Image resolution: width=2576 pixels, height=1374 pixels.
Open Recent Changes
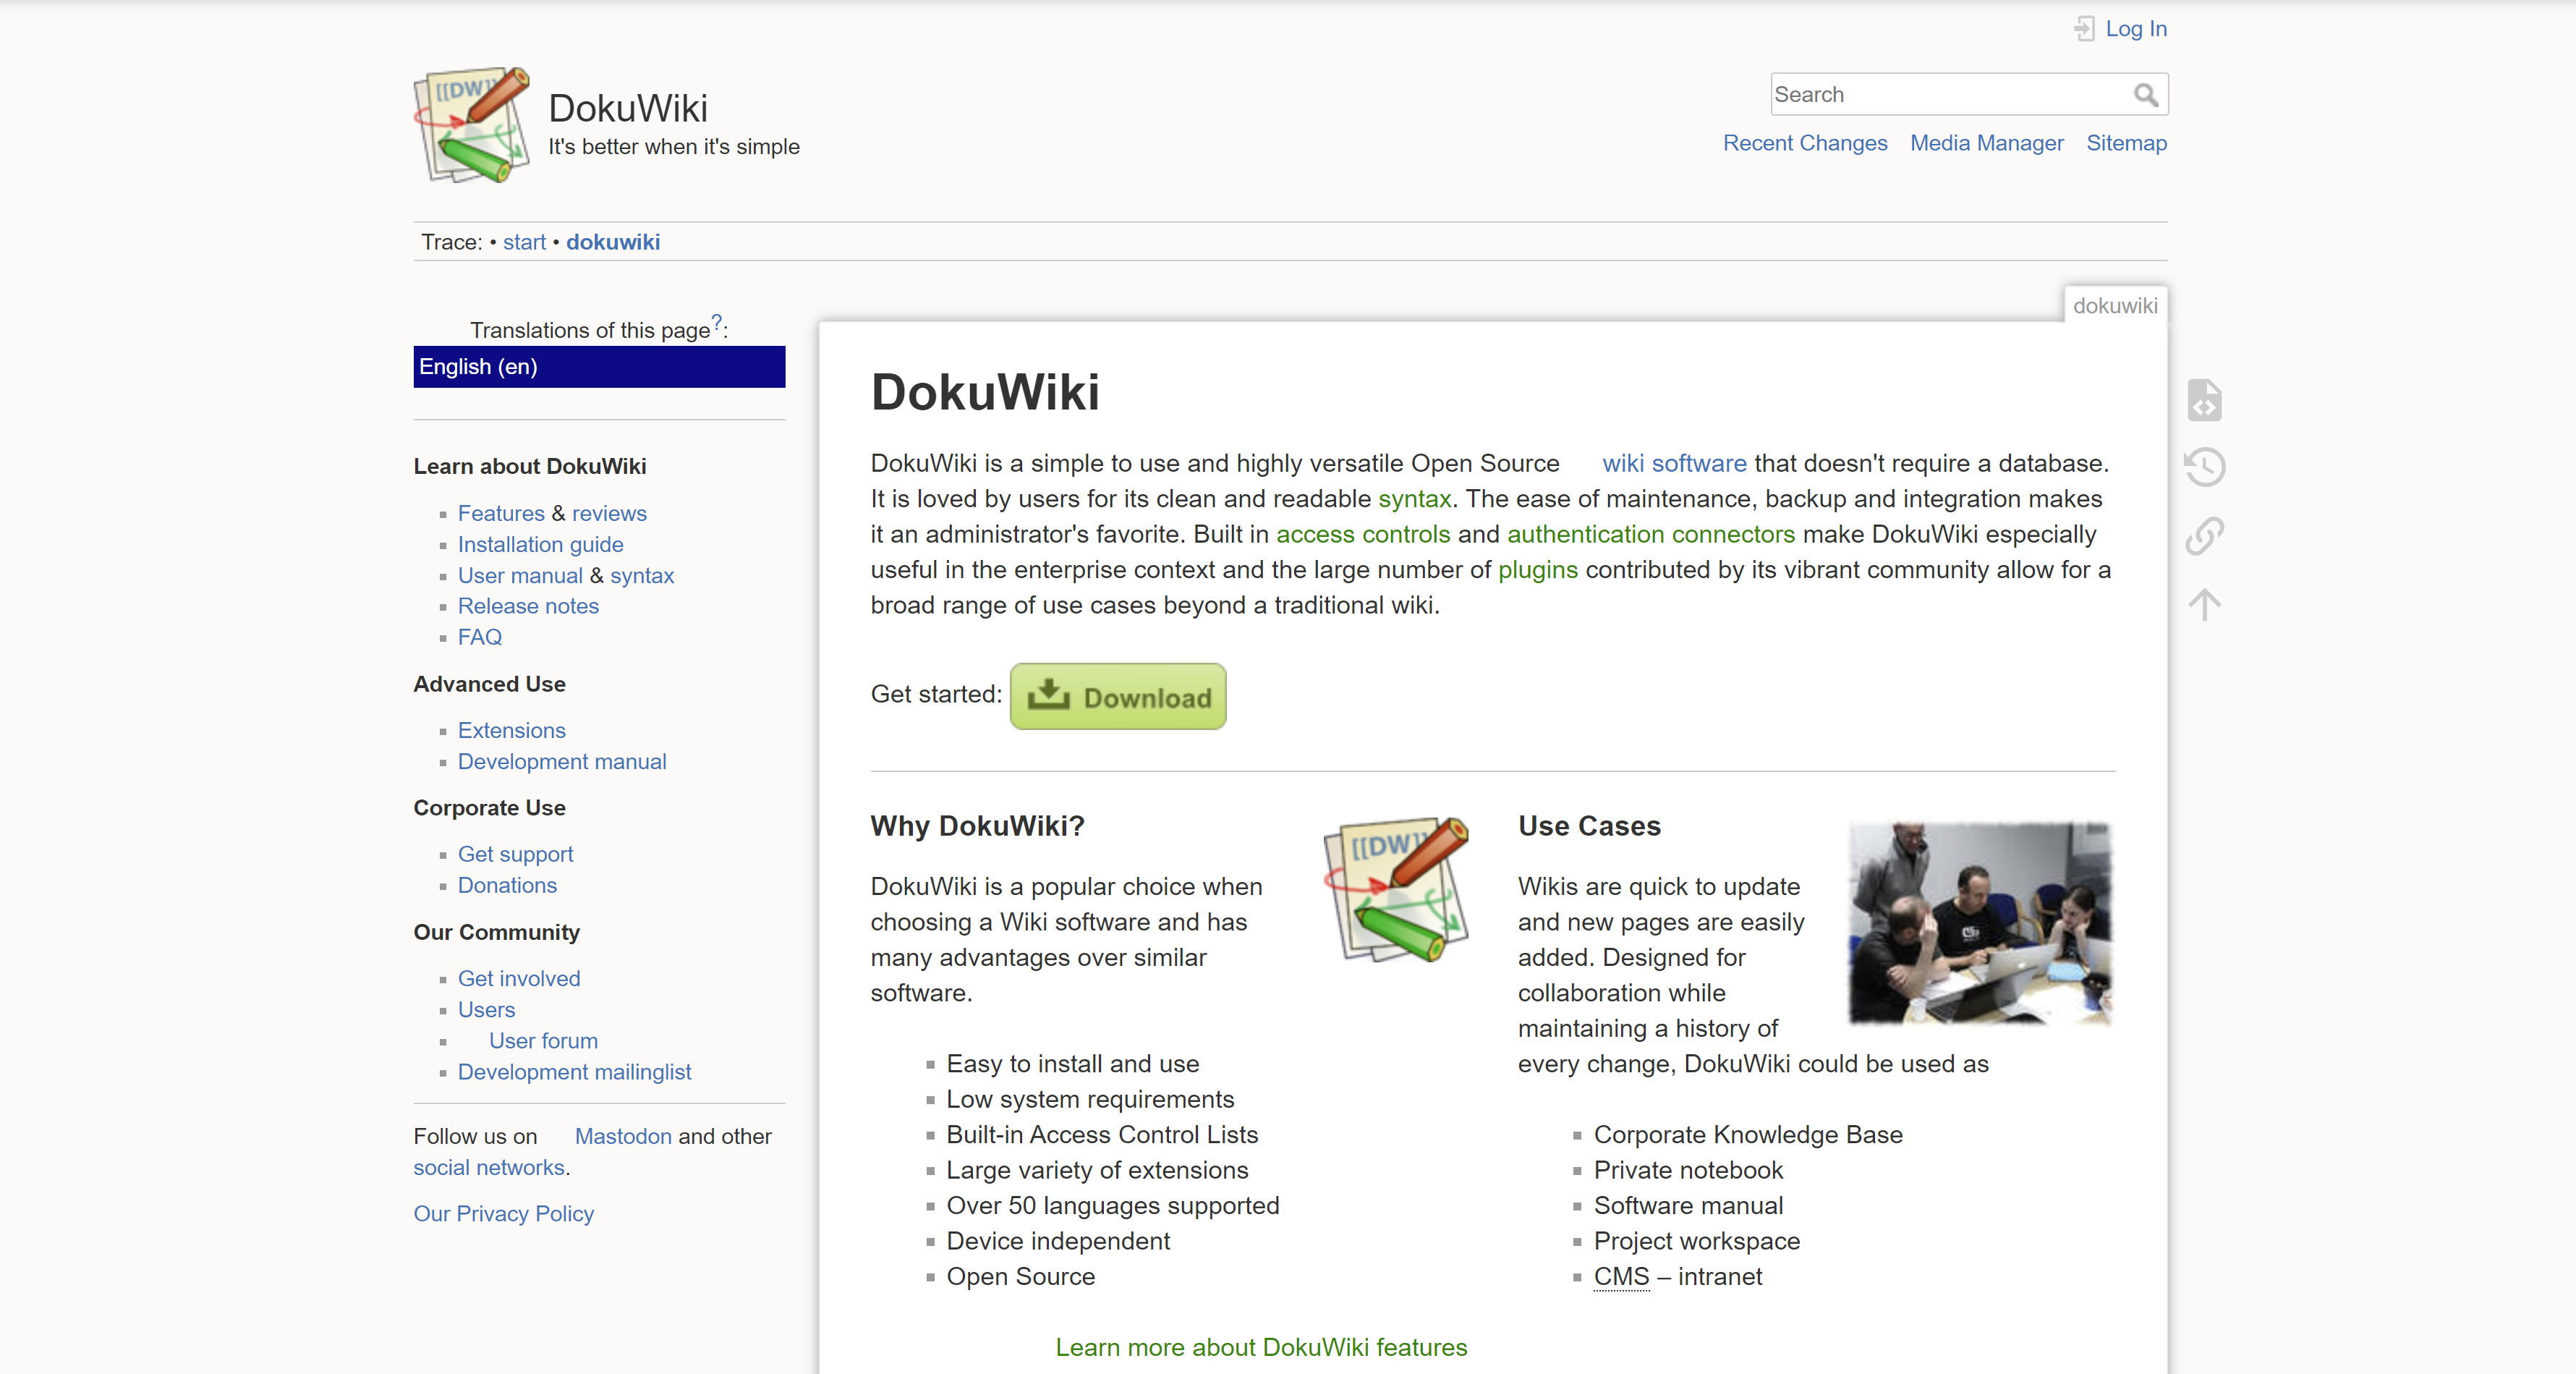tap(1805, 143)
